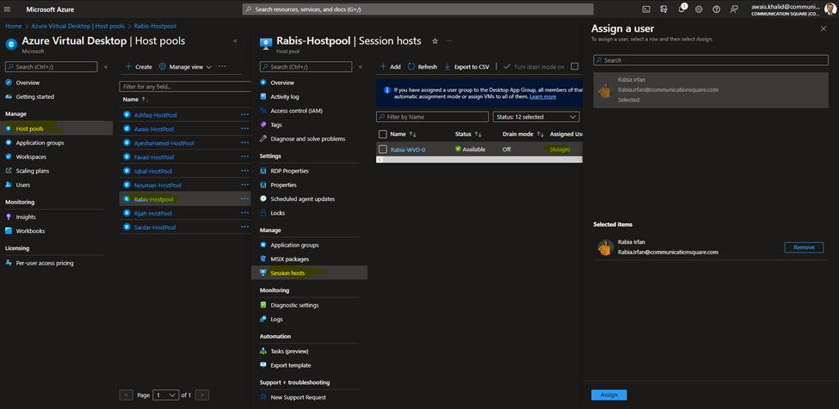Tick the checkbox after Turn drain mode on
Image resolution: width=839 pixels, height=409 pixels.
575,67
